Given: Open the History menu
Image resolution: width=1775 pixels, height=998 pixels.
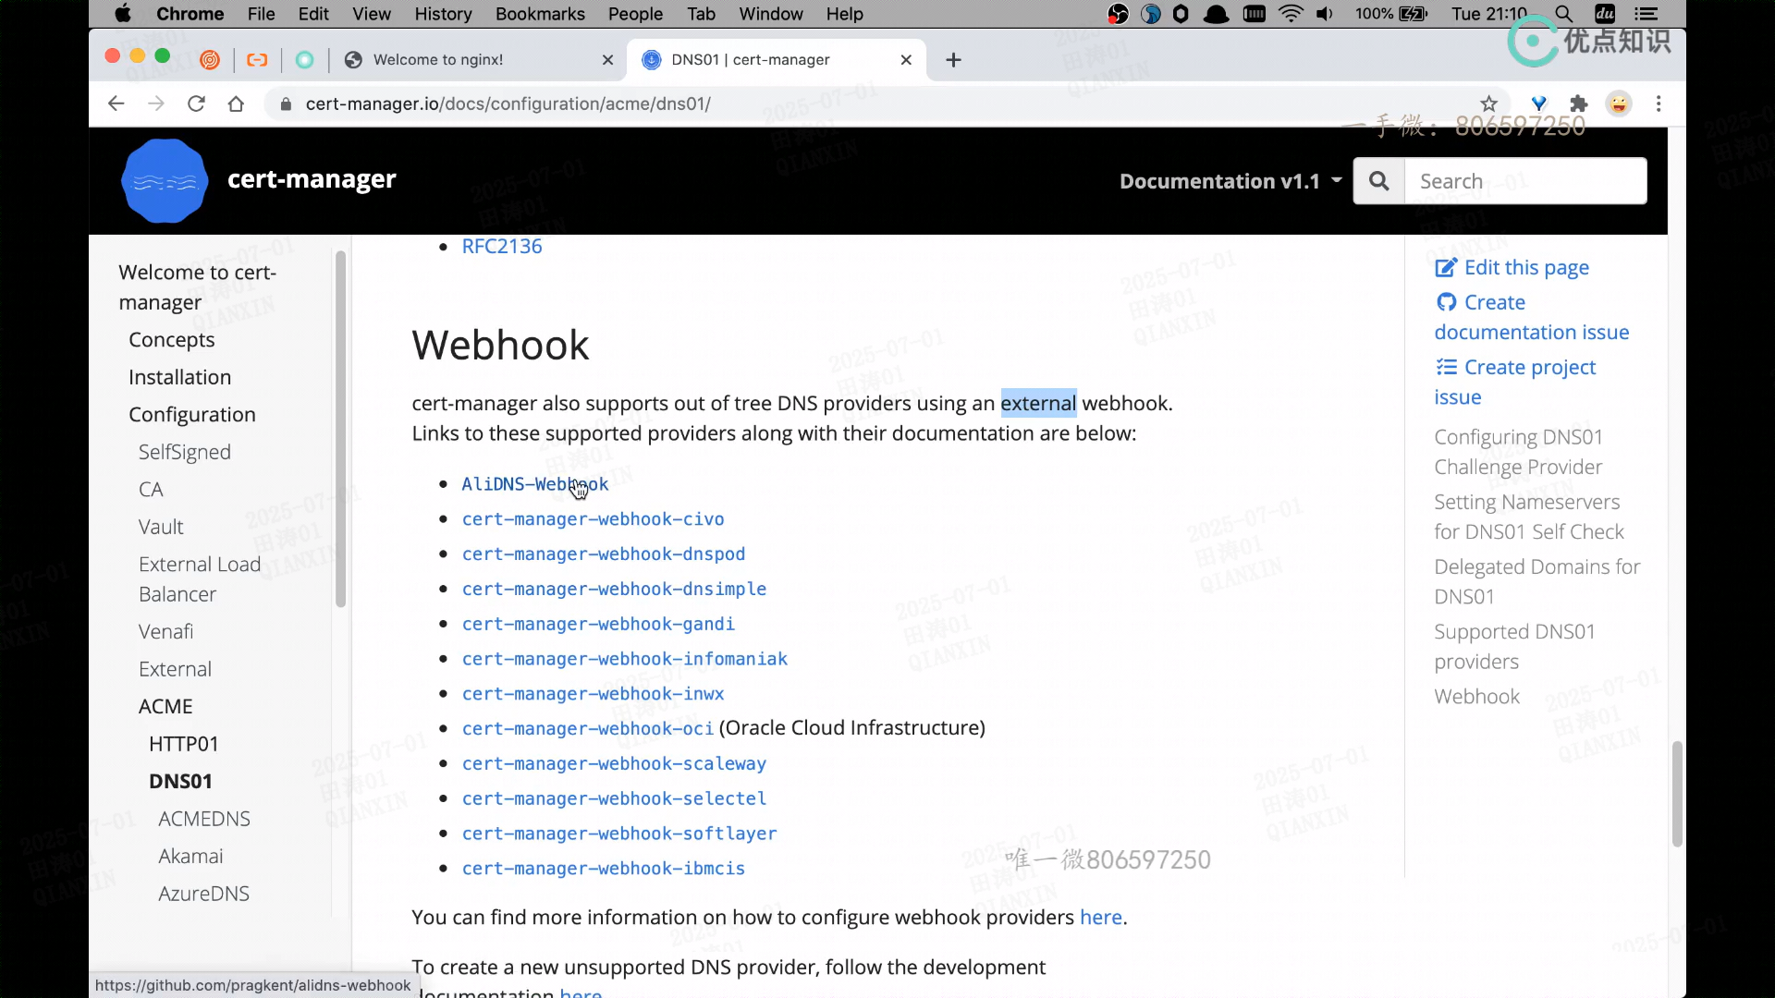Looking at the screenshot, I should 443,14.
